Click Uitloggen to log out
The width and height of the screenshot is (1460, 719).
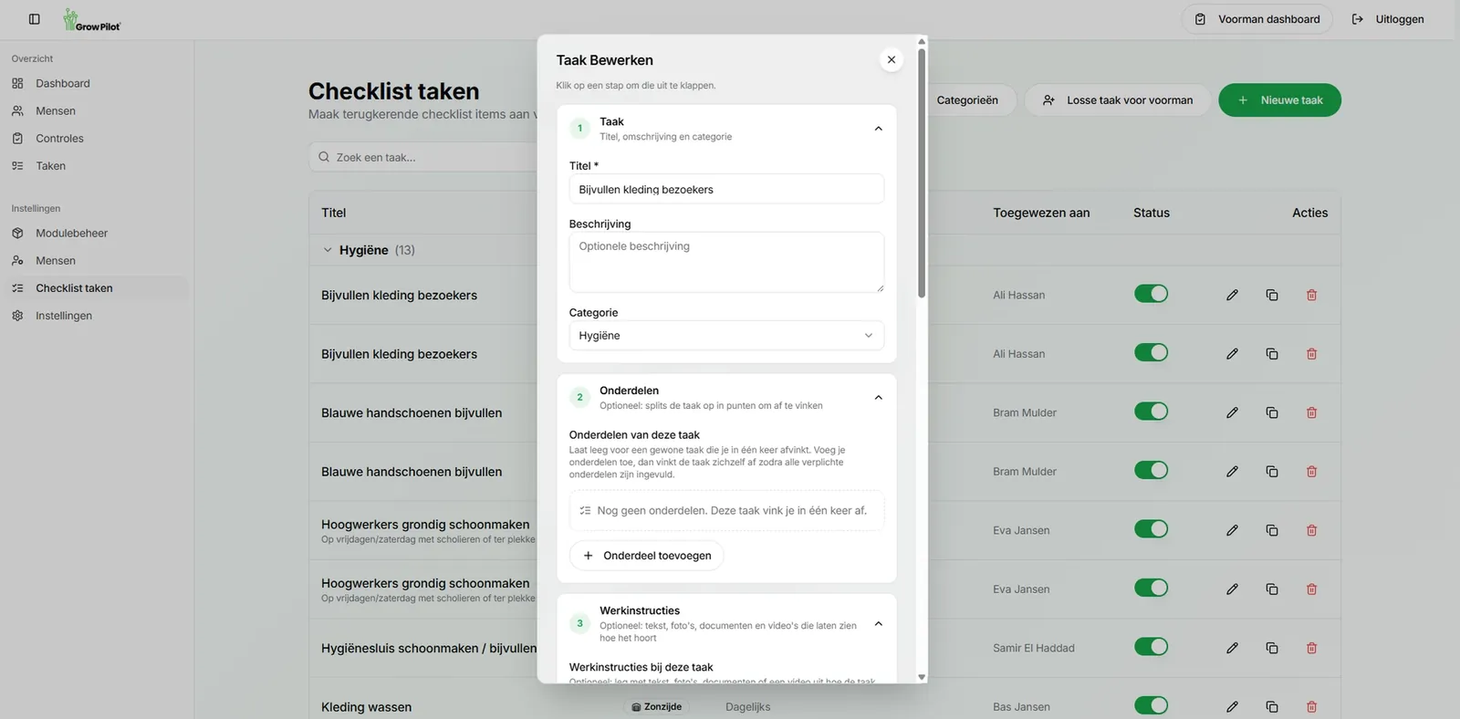pos(1388,19)
